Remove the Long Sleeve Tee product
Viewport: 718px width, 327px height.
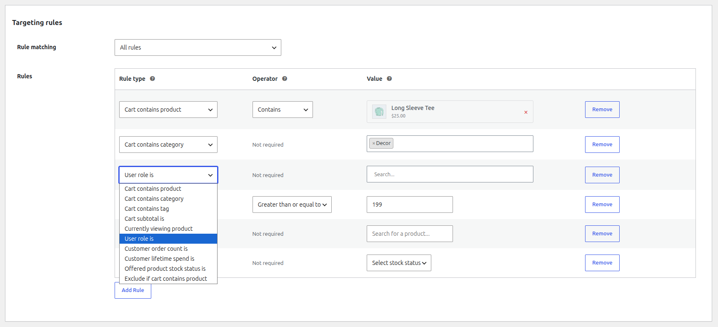(526, 112)
